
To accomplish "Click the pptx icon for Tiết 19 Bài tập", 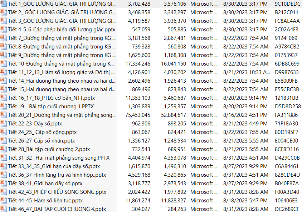I will pyautogui.click(x=3, y=107).
